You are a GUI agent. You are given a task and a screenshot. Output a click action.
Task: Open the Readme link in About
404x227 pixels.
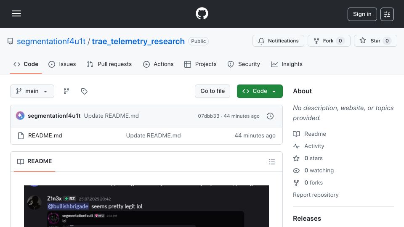coord(309,134)
